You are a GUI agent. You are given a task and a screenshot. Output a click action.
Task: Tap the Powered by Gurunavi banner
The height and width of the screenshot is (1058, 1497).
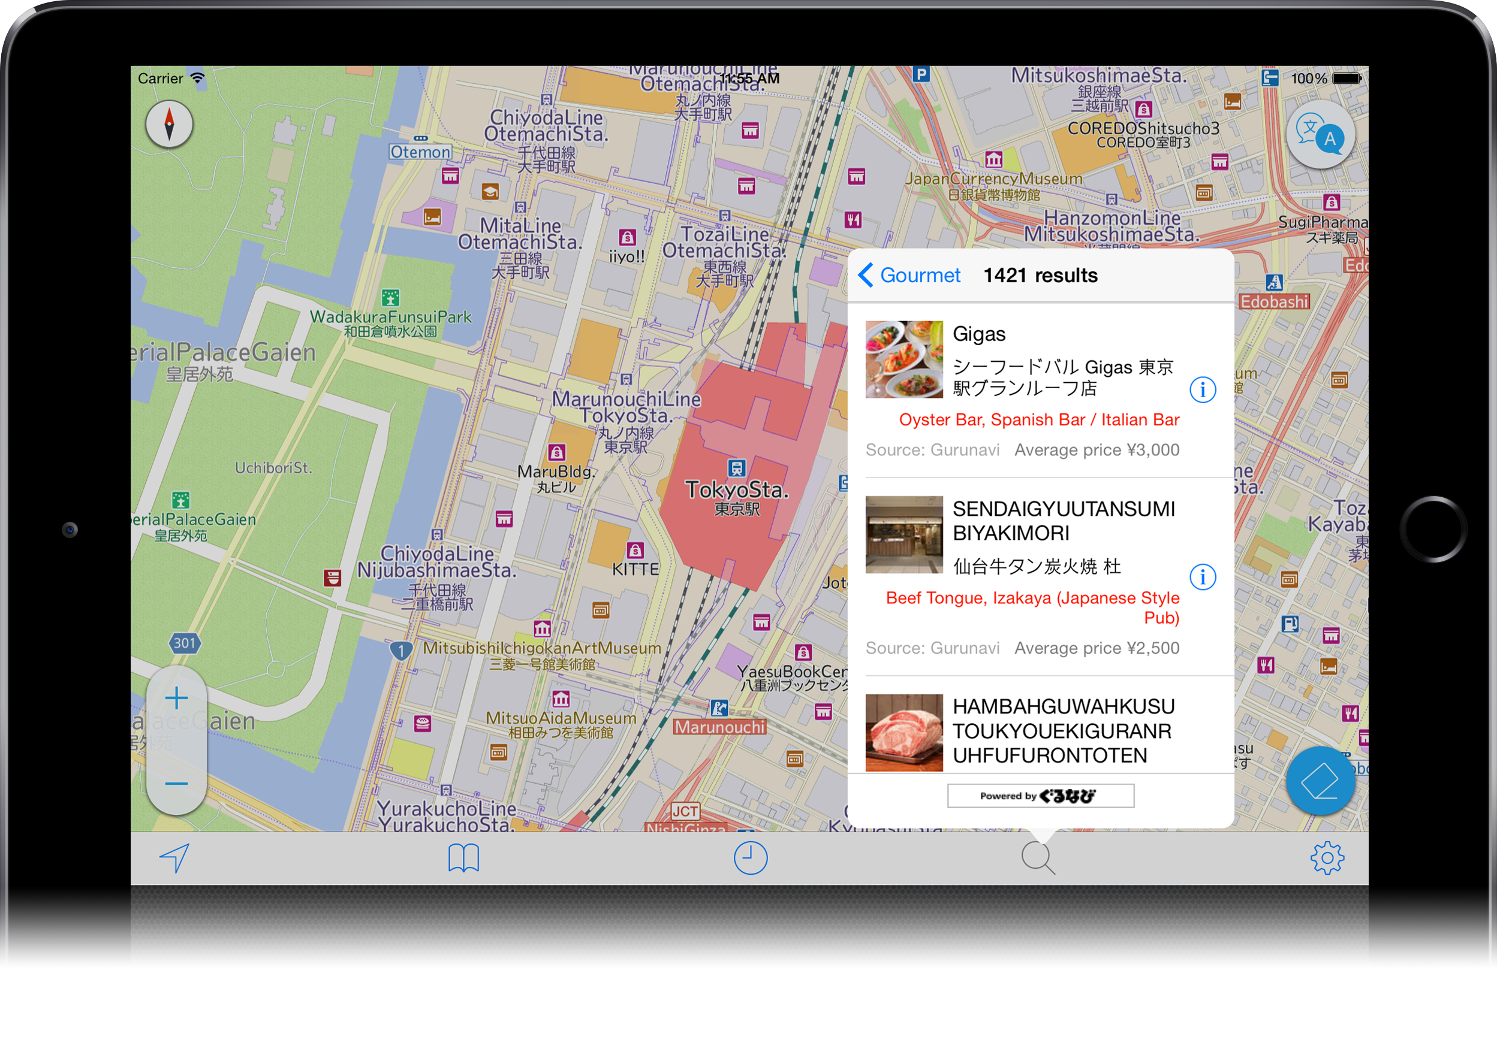click(1040, 796)
